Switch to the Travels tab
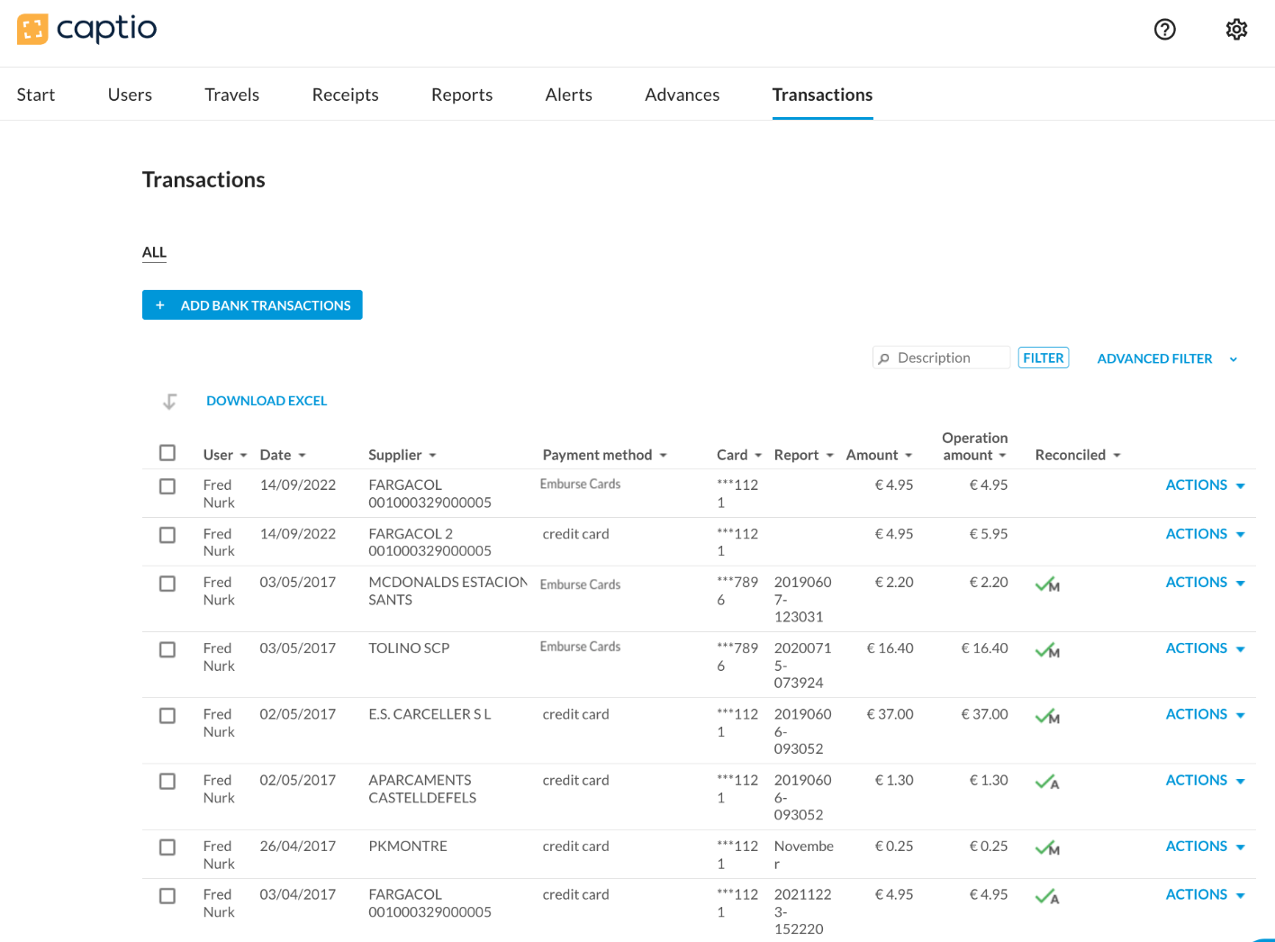Viewport: 1275px width, 942px height. click(231, 95)
